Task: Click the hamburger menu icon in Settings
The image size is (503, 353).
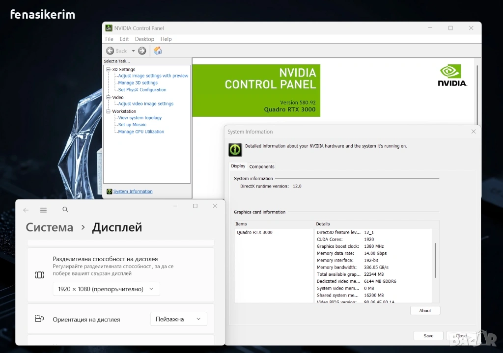Action: 43,210
